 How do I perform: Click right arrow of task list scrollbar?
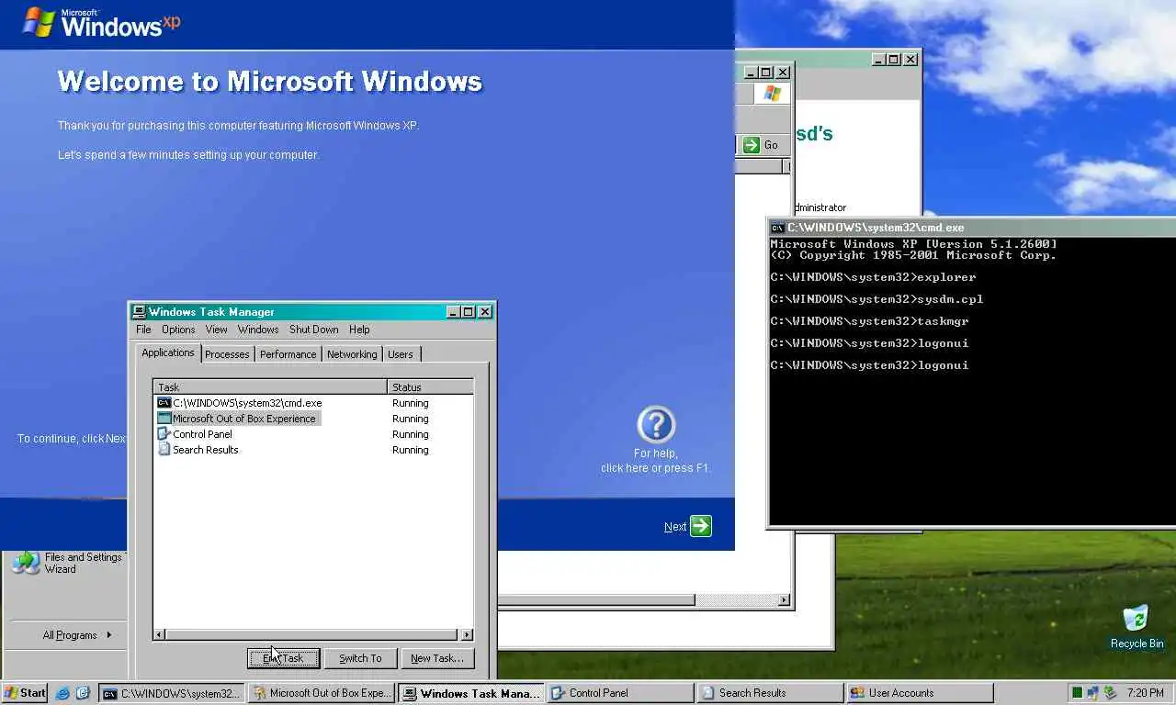pos(467,634)
